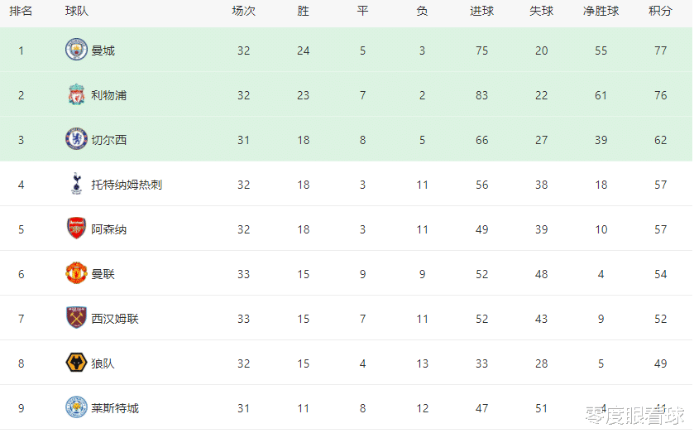The image size is (694, 438).
Task: Open the 托特纳姆热刺 team link
Action: coord(127,185)
